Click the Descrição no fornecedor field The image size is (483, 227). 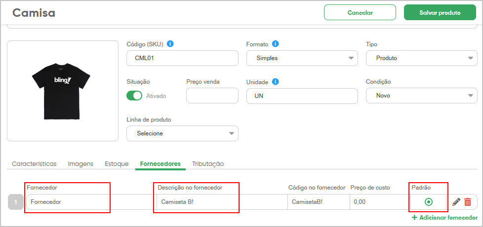point(222,202)
